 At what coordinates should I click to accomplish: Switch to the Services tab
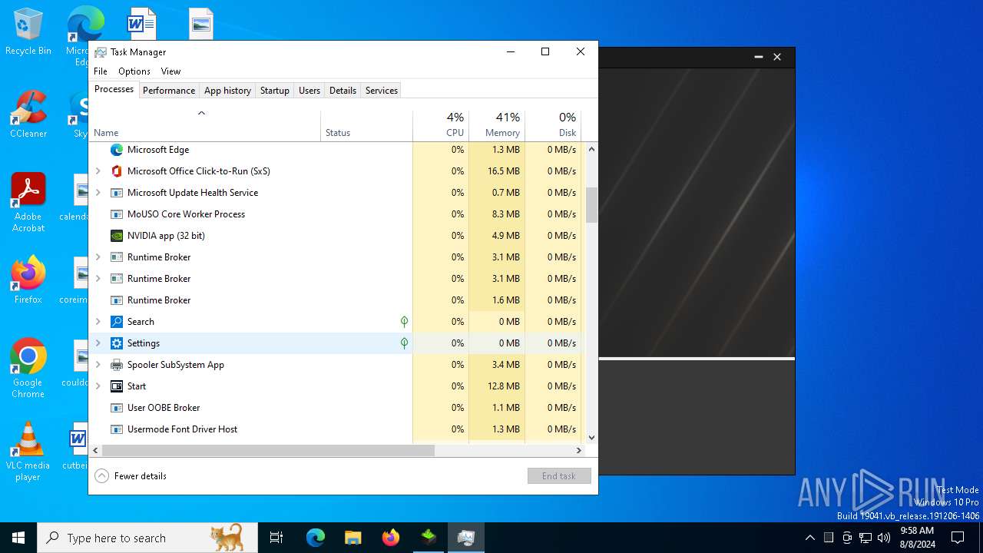[x=382, y=91]
